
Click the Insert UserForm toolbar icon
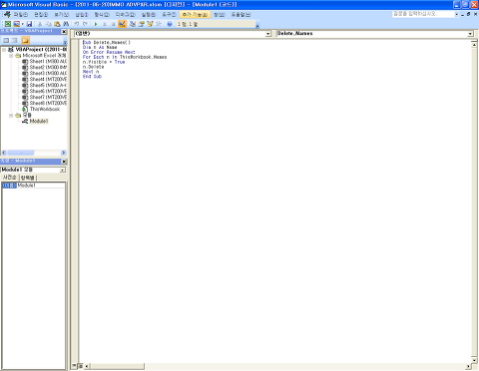coord(16,24)
